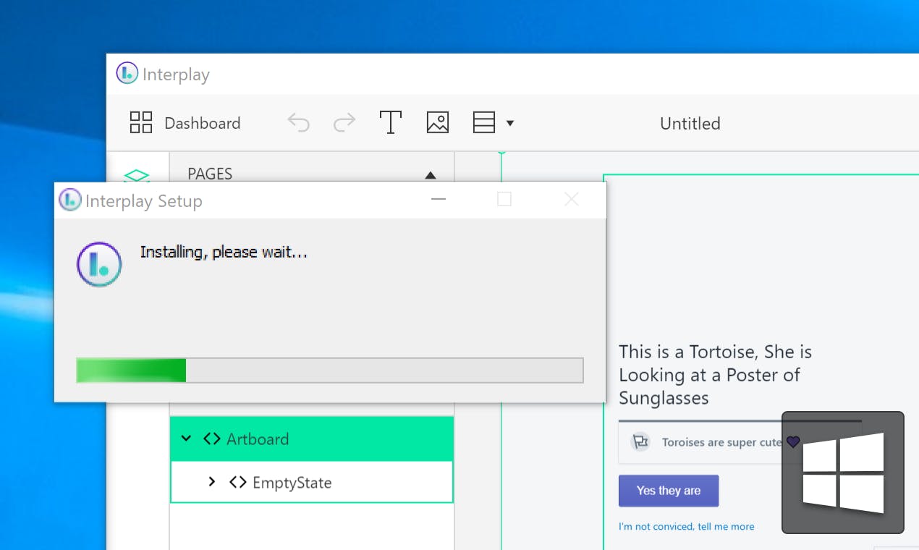Click the PAGES panel header
This screenshot has height=550, width=919.
point(312,174)
